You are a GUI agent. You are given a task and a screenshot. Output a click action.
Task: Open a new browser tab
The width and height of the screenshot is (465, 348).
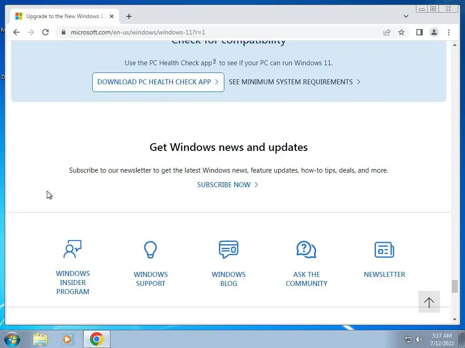[x=129, y=16]
